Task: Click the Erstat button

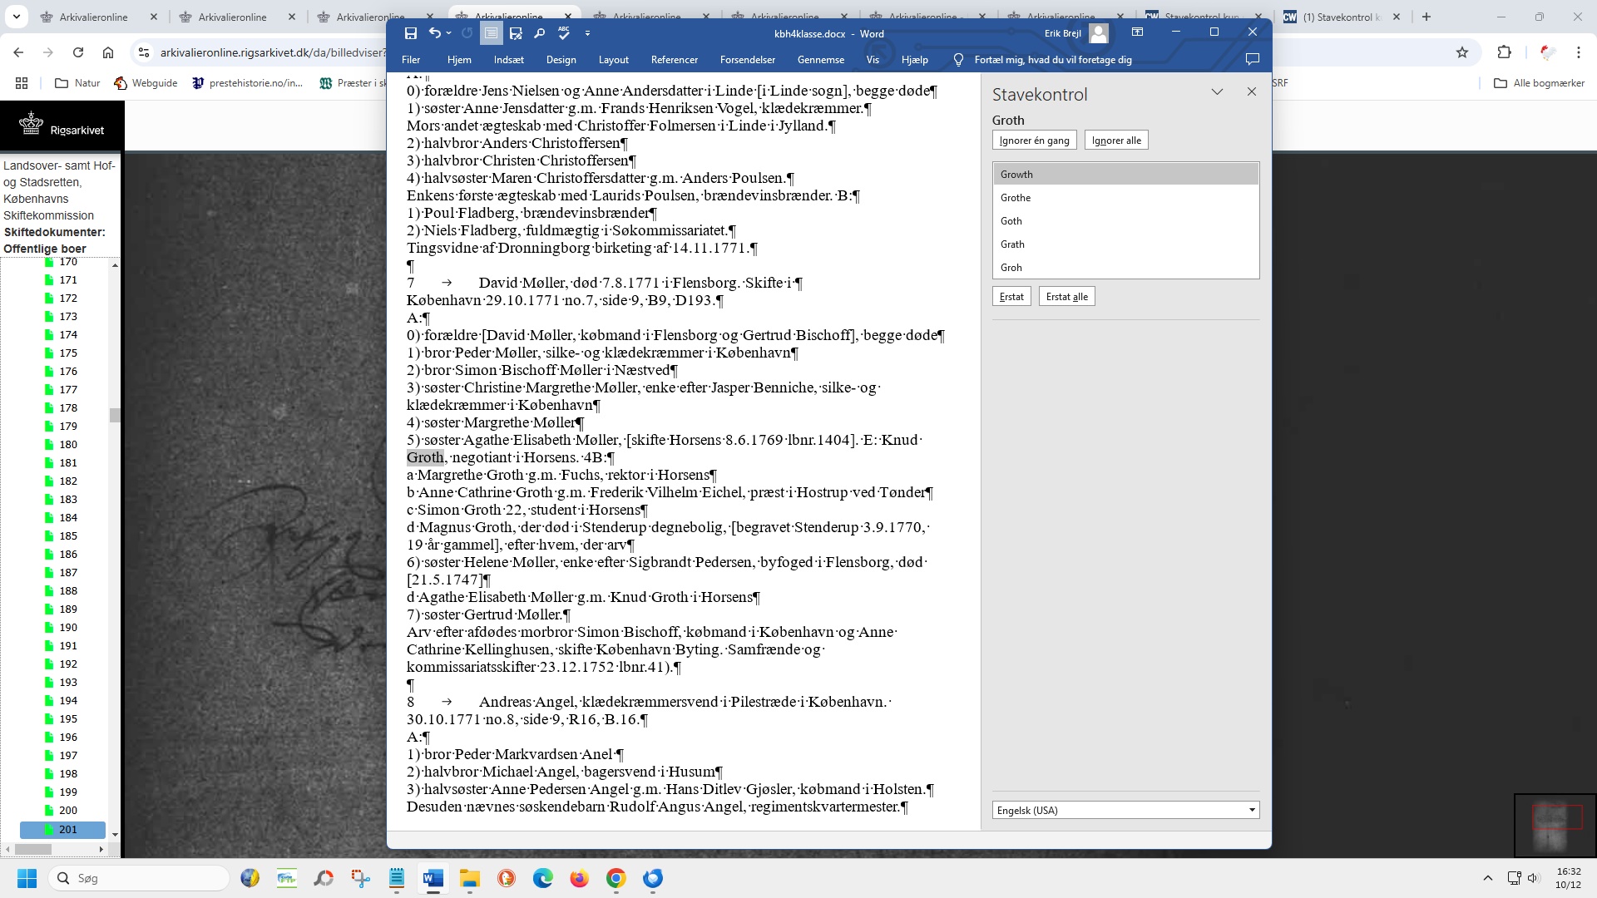Action: [1011, 297]
